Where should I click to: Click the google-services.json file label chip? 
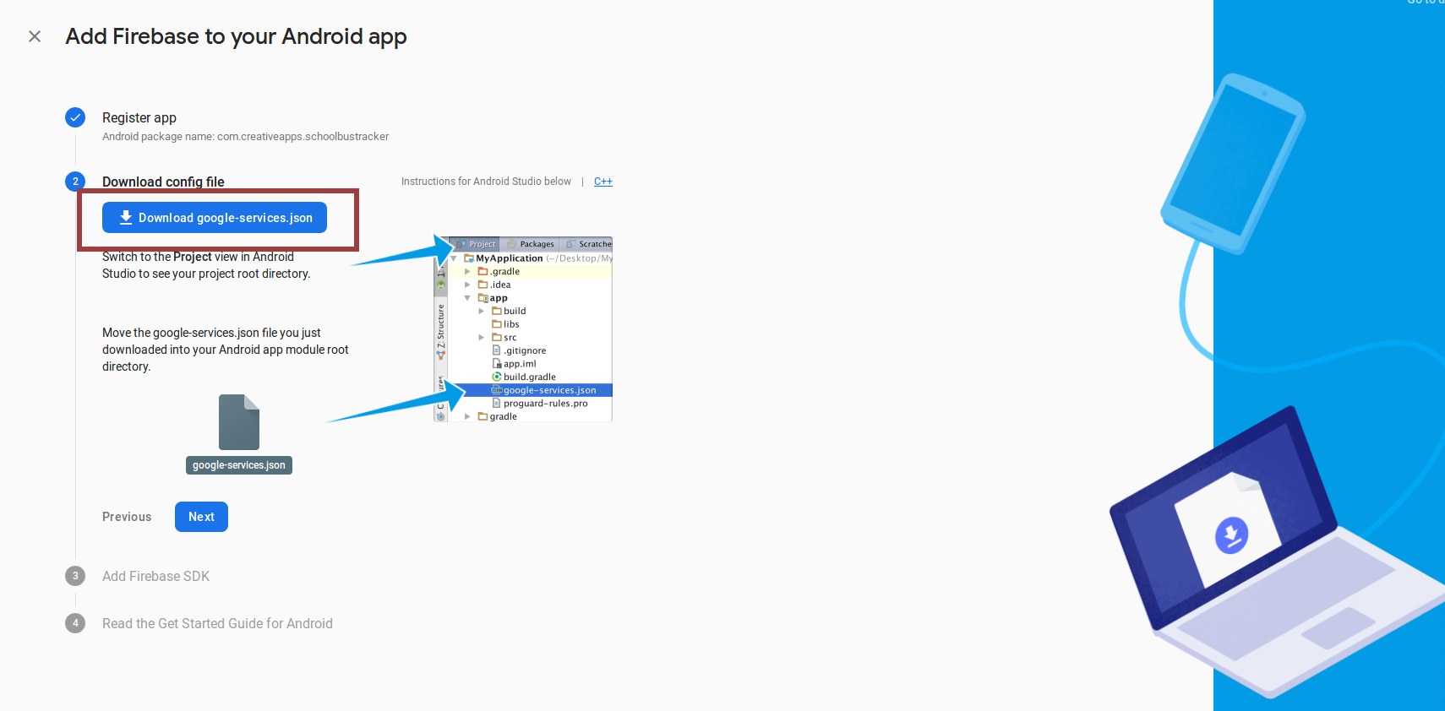pyautogui.click(x=239, y=465)
